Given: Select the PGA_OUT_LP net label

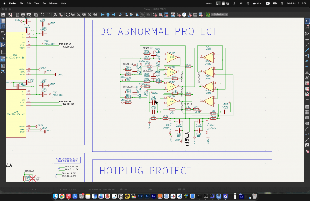Looking at the screenshot, I should [65, 44].
